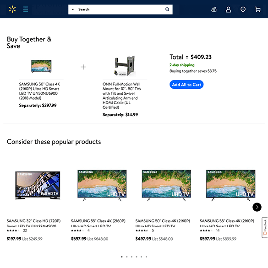The image size is (268, 268).
Task: Open ONN Full-Motion Wall Mount link
Action: (x=122, y=96)
